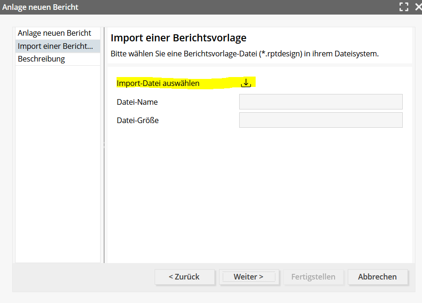422x303 pixels.
Task: Open the 'Beschreibung' wizard step
Action: (x=58, y=59)
